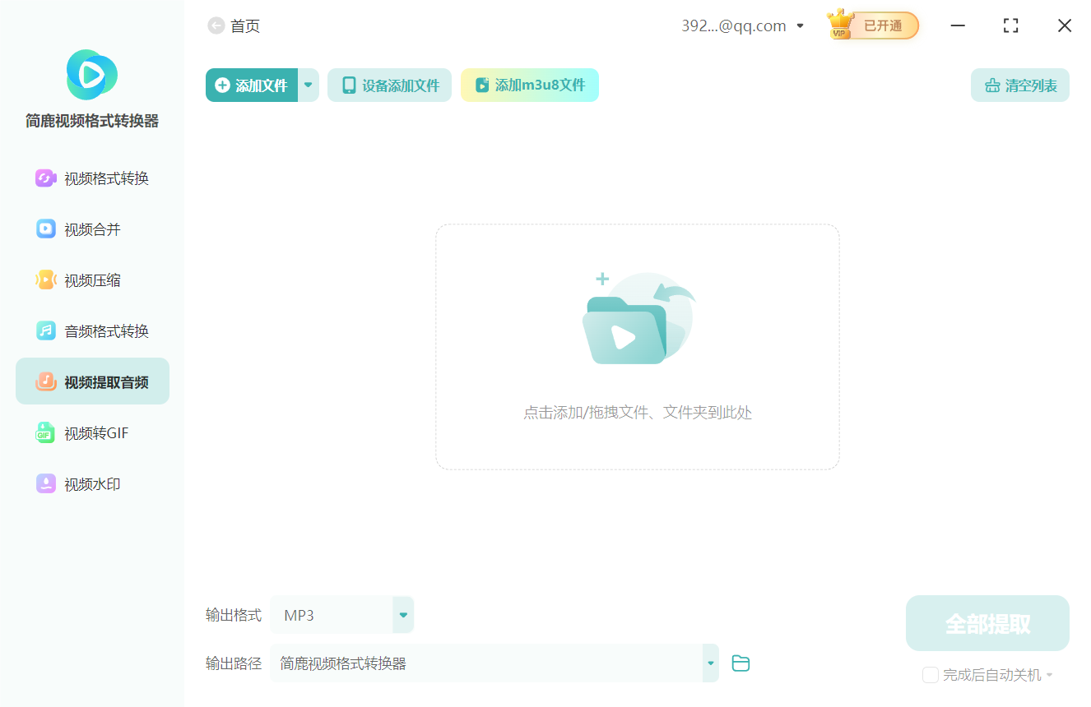Viewport: 1091px width, 707px height.
Task: Open the output path dropdown
Action: point(709,663)
